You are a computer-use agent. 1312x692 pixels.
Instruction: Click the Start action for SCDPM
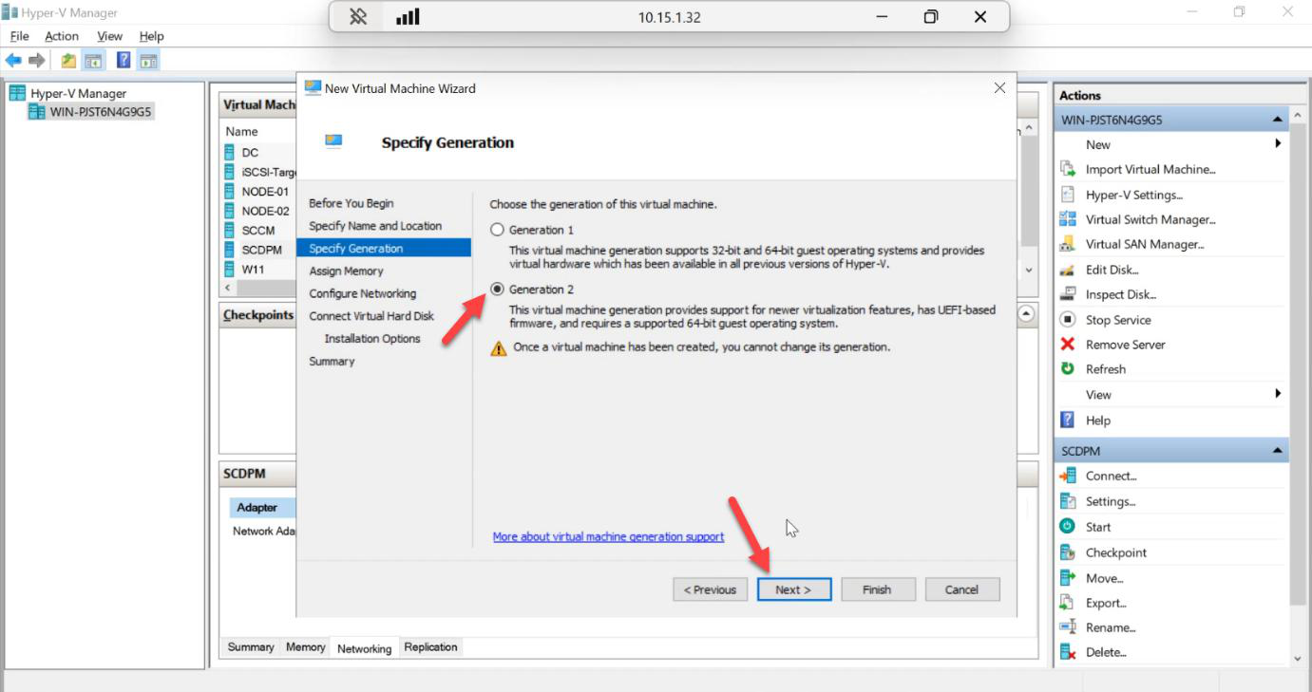(x=1098, y=527)
